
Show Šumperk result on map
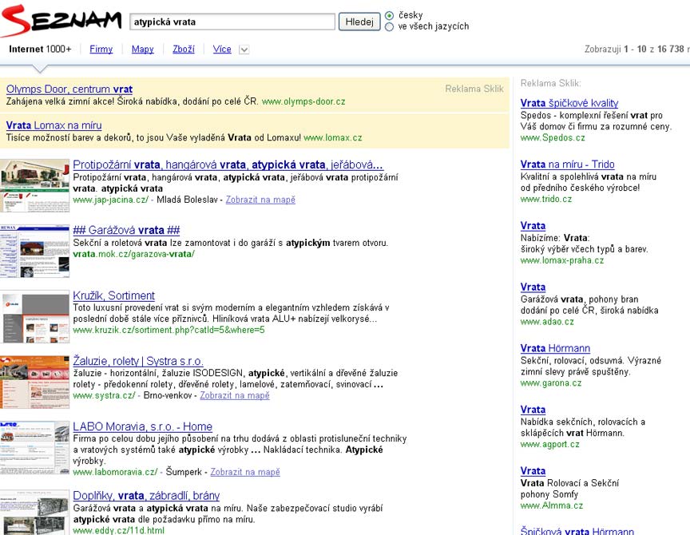click(245, 472)
